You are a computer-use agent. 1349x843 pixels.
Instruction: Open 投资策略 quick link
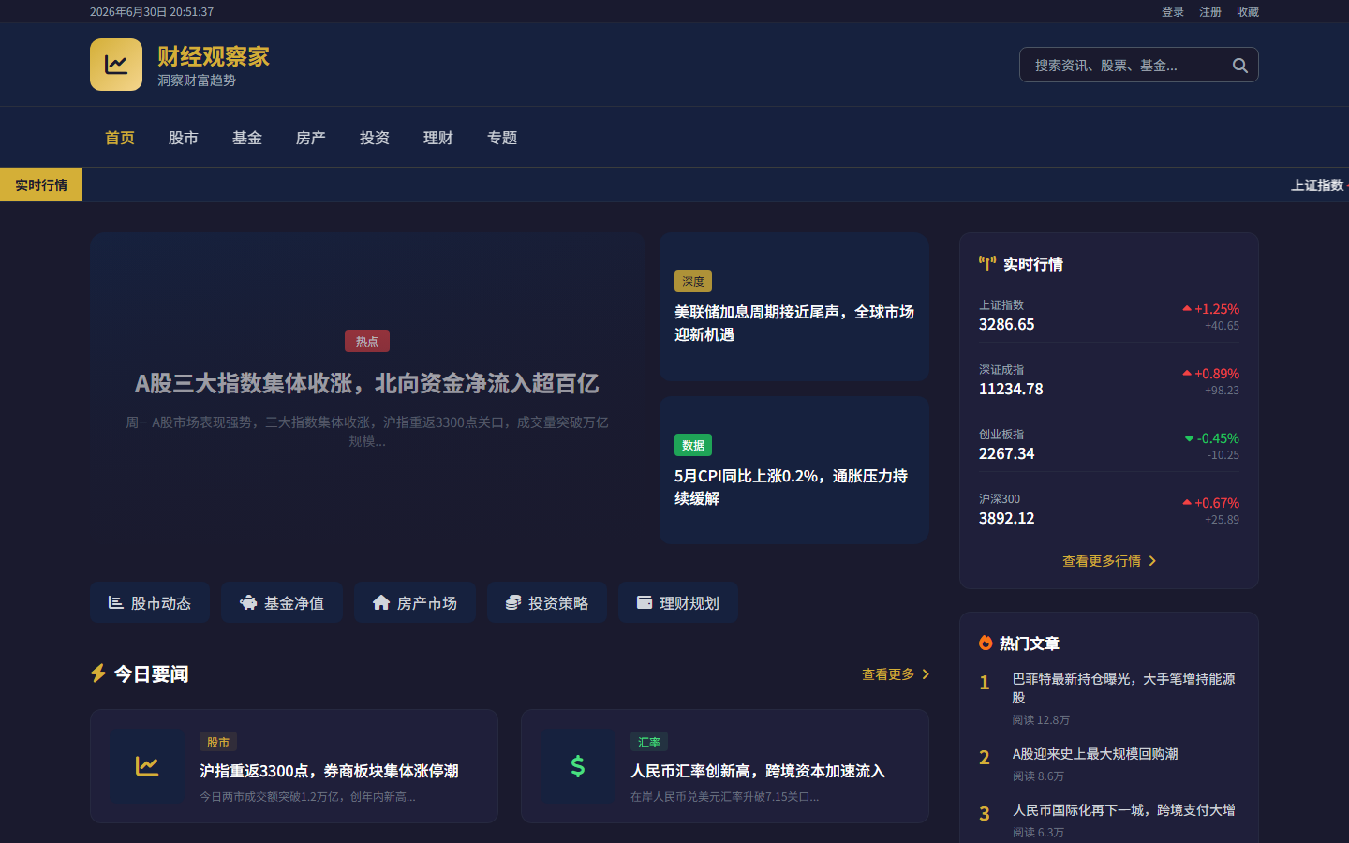click(x=547, y=603)
